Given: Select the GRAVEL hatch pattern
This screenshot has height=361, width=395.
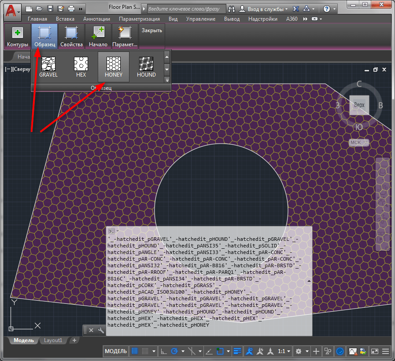Looking at the screenshot, I should tap(48, 67).
